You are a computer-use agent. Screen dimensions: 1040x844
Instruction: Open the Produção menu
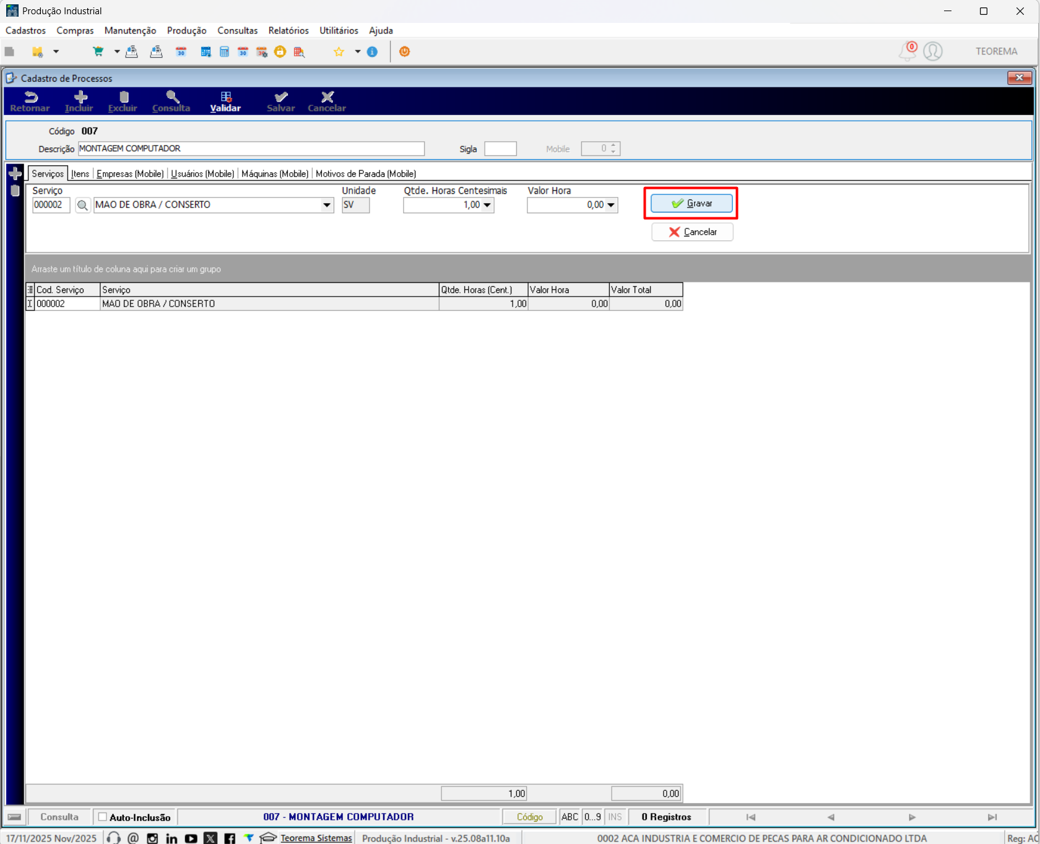click(186, 30)
